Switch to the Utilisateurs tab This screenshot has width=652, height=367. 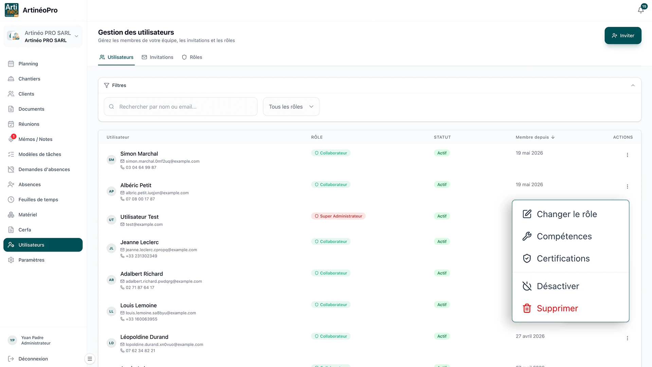(x=116, y=57)
